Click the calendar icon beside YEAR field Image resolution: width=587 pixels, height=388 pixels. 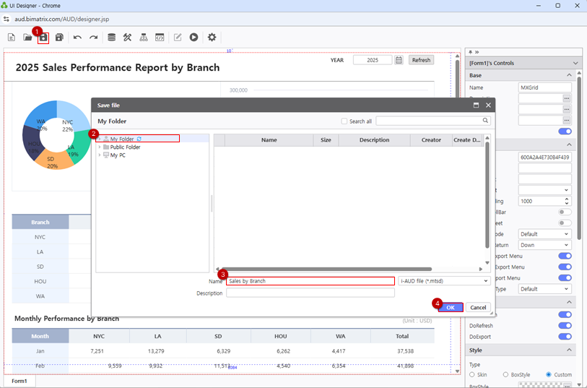tap(399, 60)
